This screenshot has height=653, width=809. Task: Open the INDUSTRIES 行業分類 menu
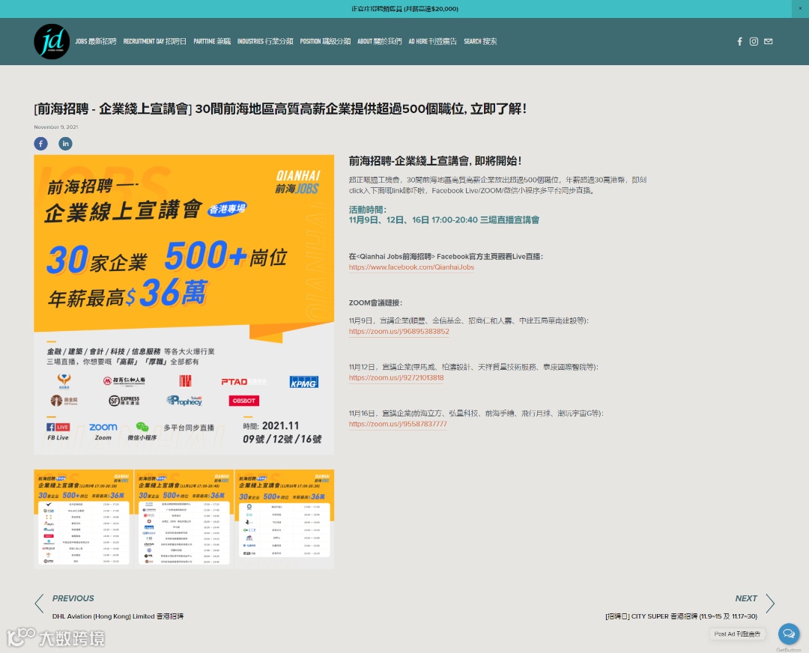265,41
